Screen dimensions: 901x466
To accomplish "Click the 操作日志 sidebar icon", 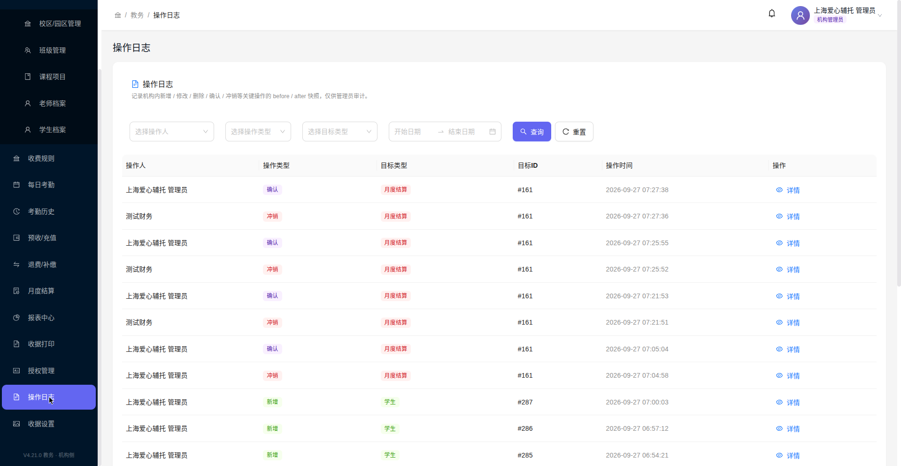I will [16, 397].
